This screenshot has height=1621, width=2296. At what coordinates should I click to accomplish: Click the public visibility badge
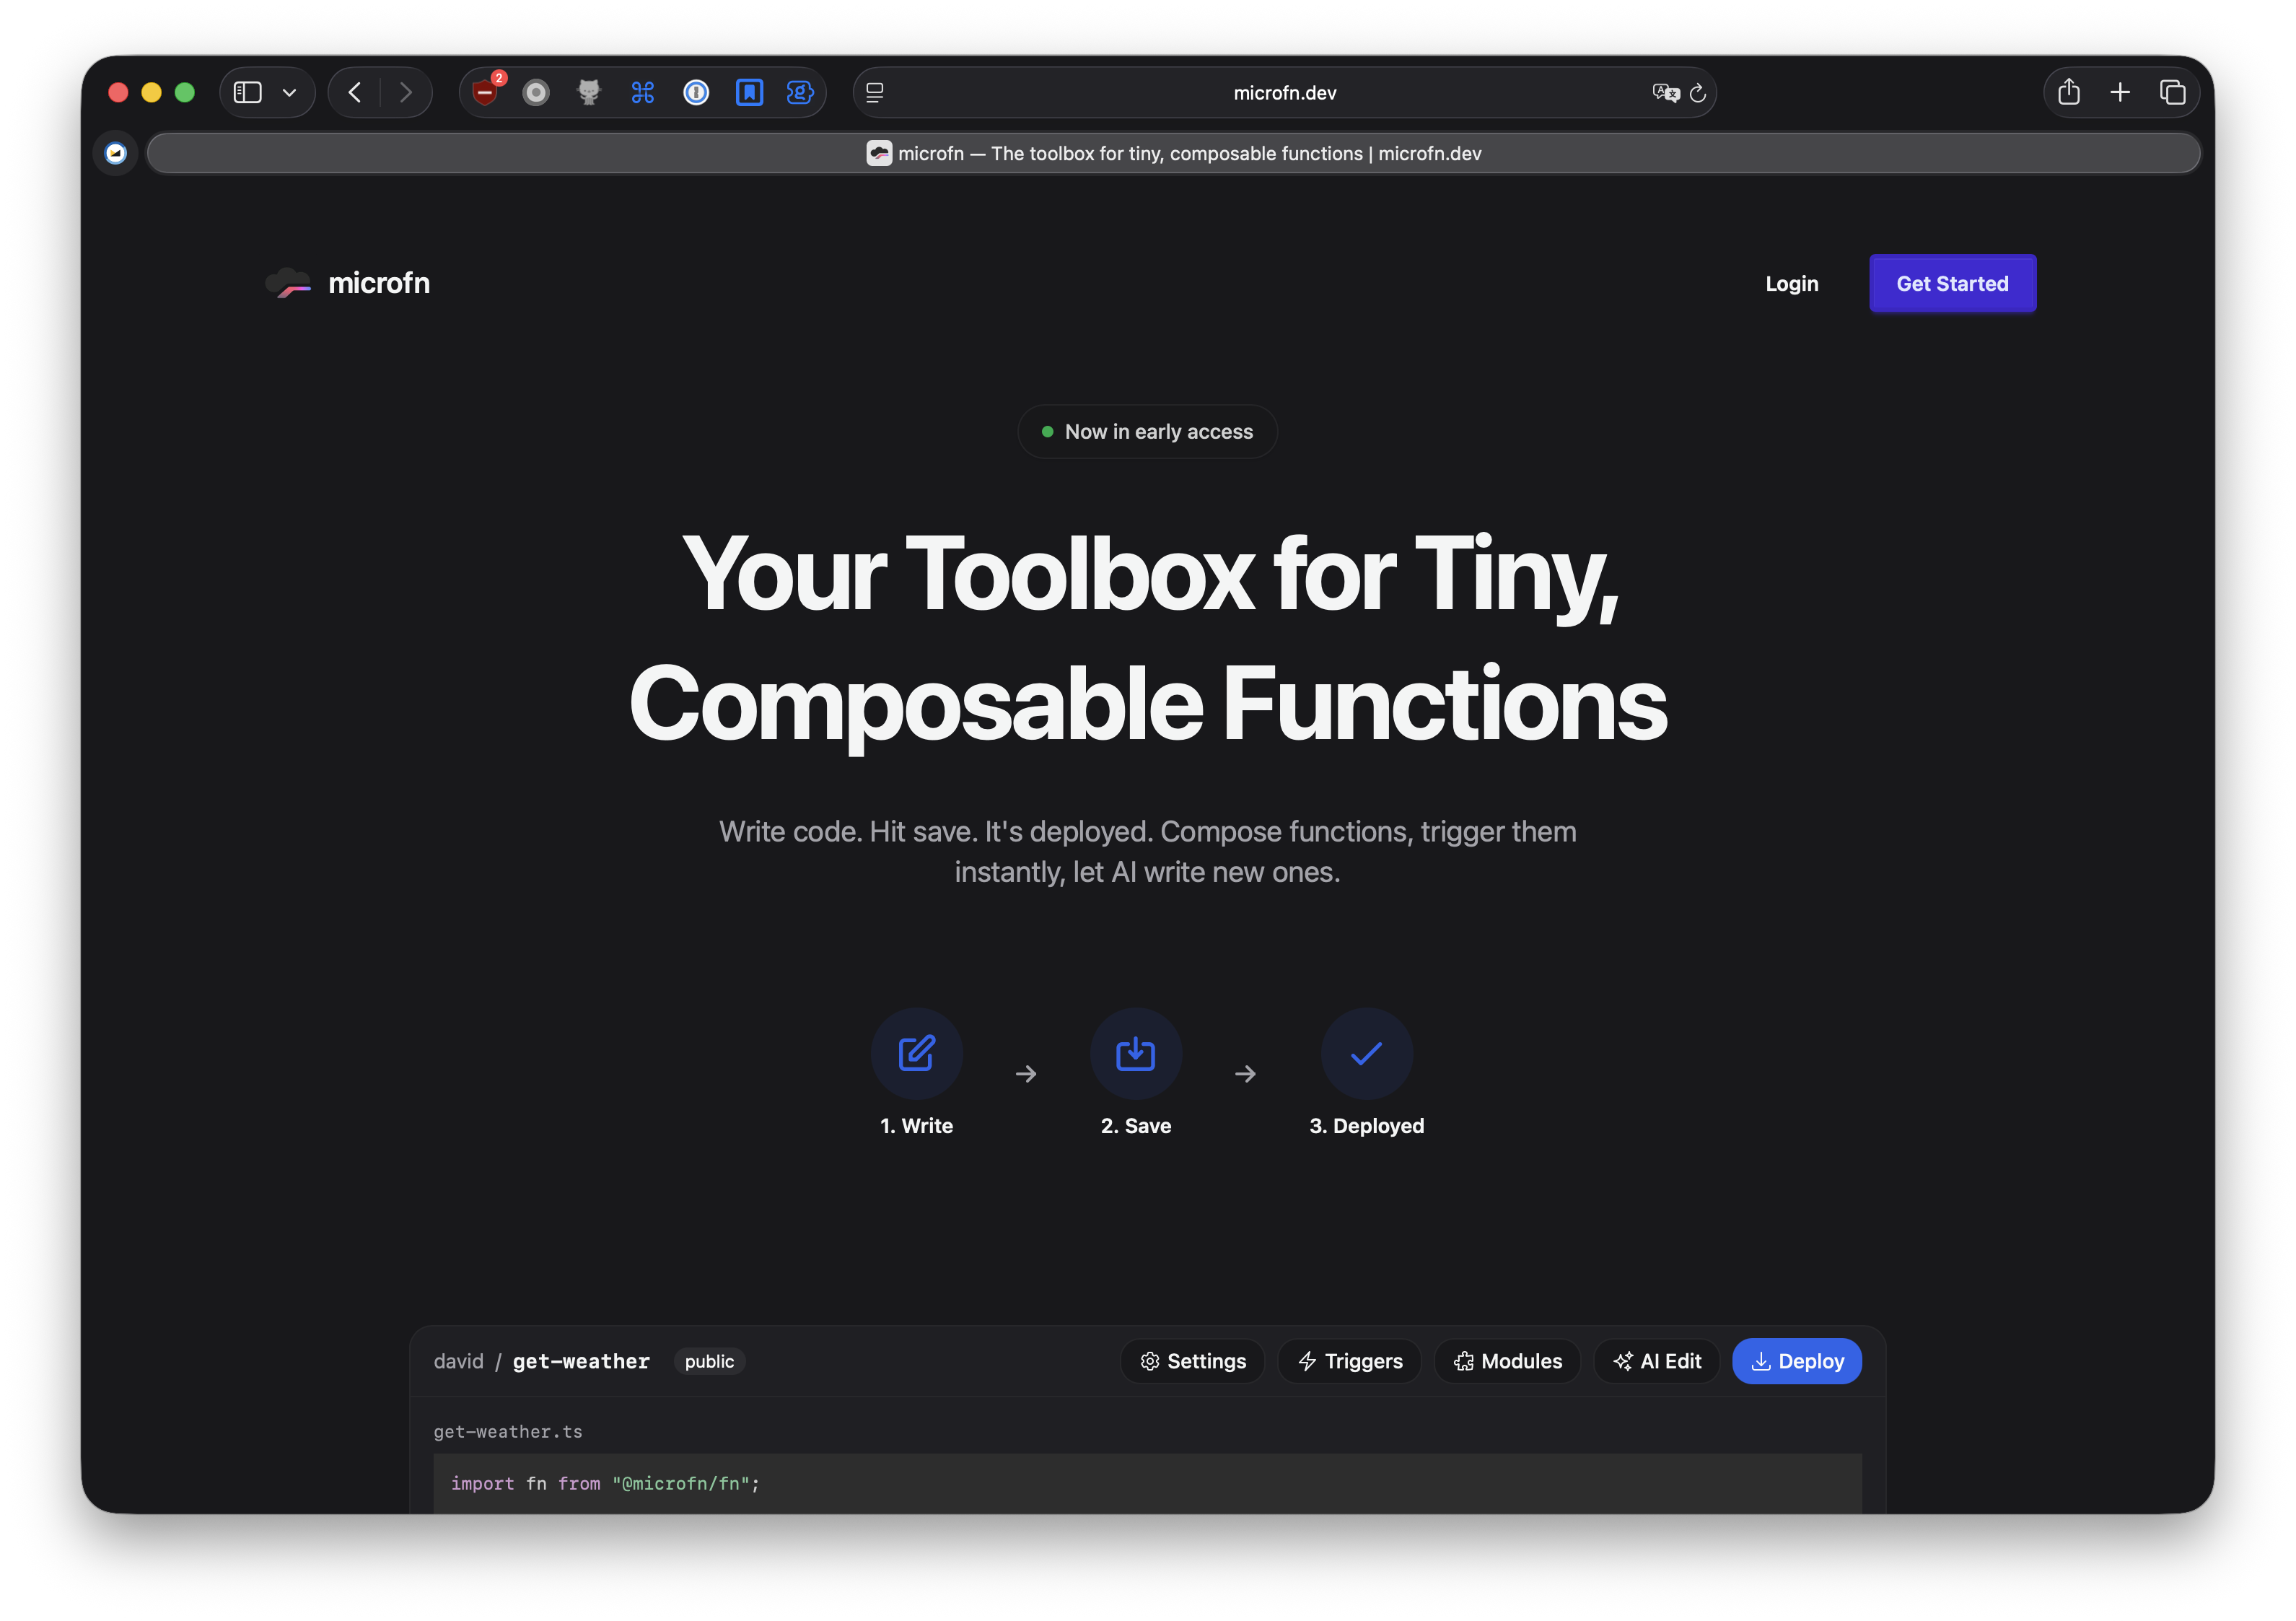(x=709, y=1361)
